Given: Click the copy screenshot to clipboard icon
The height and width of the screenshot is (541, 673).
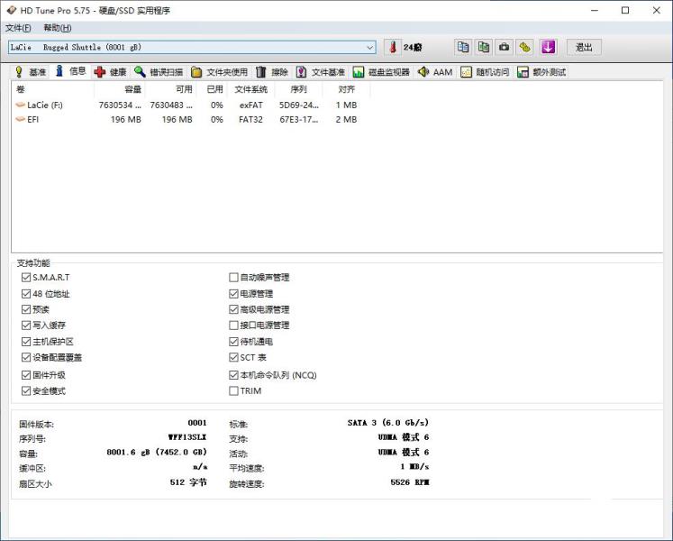Looking at the screenshot, I should 483,47.
